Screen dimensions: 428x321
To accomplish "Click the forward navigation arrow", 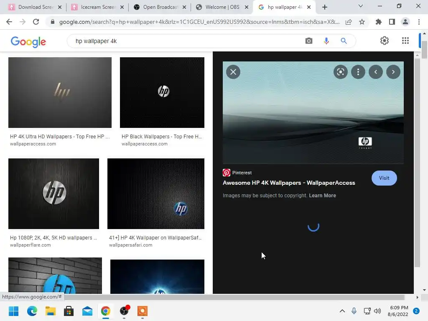I will [x=23, y=22].
